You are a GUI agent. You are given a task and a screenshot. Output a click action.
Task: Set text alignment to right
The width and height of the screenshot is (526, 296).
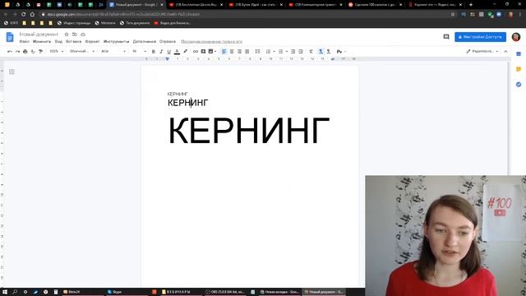(x=239, y=51)
